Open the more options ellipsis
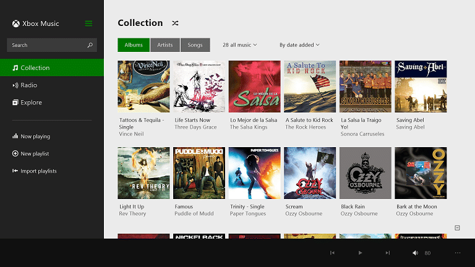 458,253
